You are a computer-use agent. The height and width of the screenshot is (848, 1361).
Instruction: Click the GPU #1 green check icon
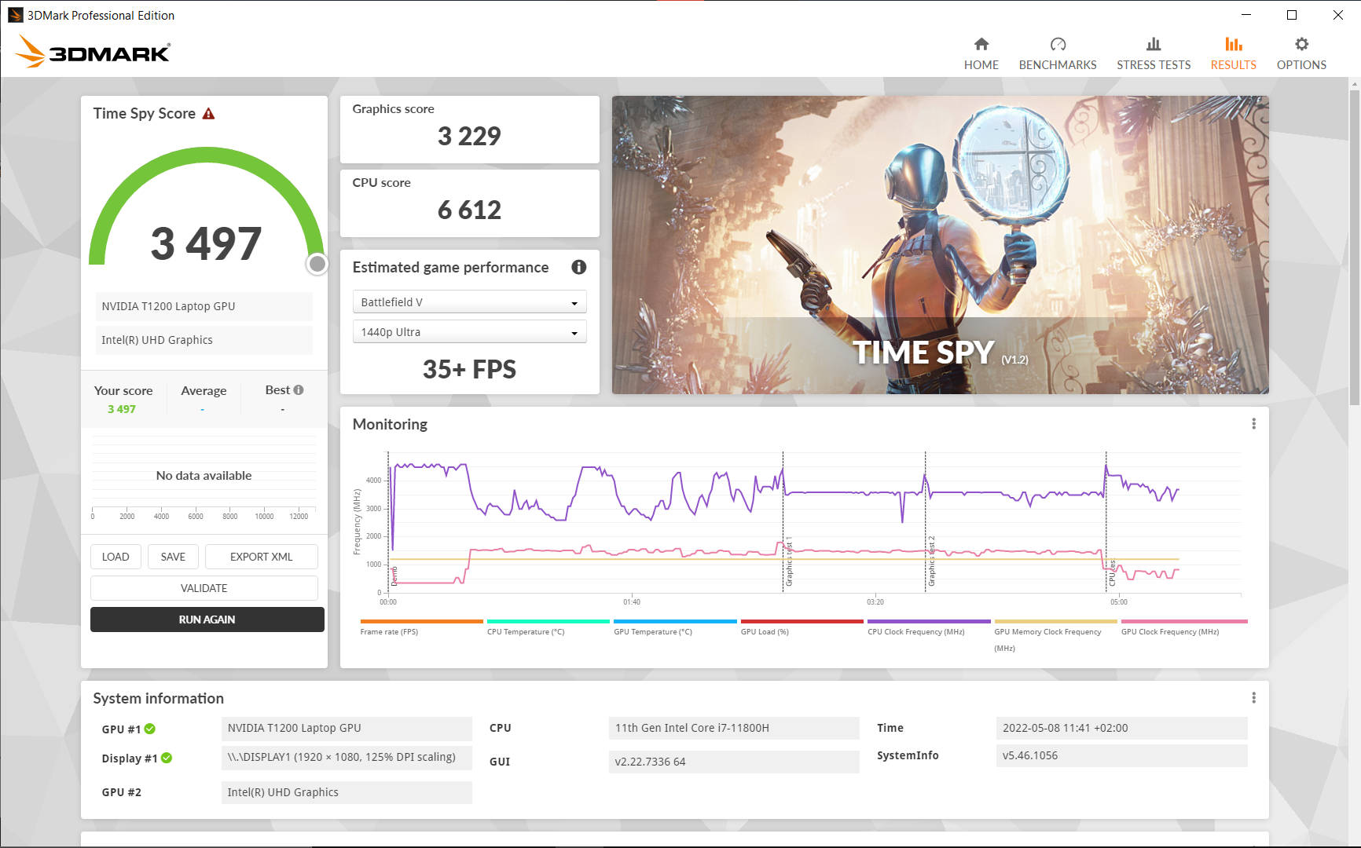[150, 729]
